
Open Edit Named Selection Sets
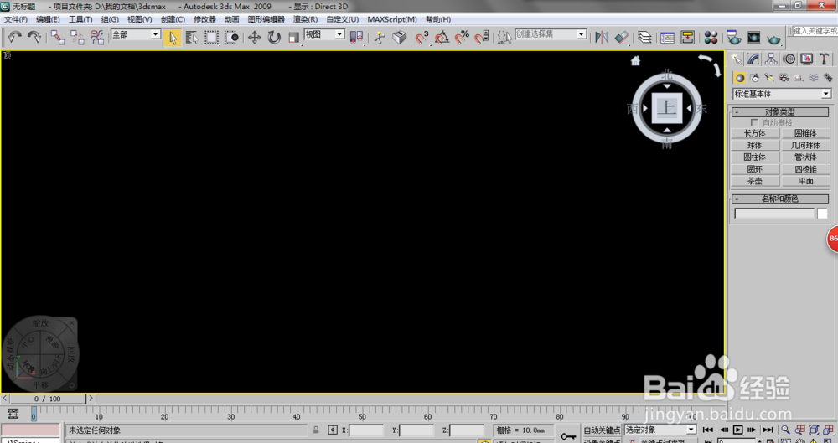pyautogui.click(x=504, y=38)
